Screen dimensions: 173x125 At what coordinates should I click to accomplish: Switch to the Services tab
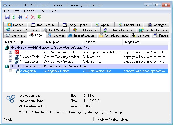point(140,35)
